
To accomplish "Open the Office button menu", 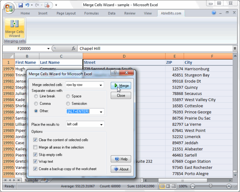I will click(x=9, y=8).
